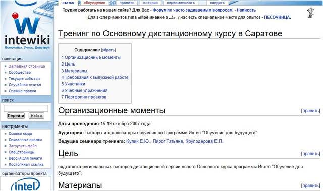Jump to 3 Материалы in contents

click(x=74, y=71)
